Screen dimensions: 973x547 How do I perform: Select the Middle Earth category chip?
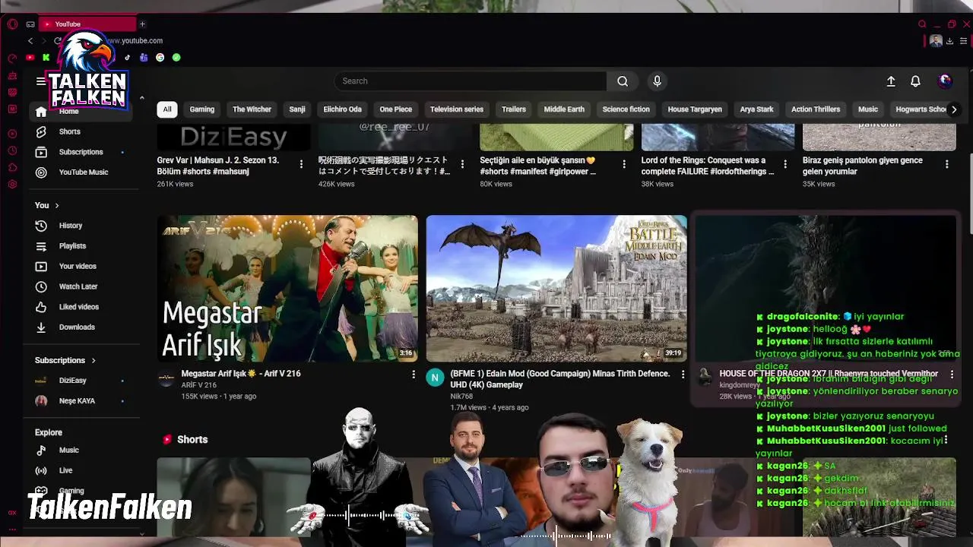pyautogui.click(x=564, y=109)
